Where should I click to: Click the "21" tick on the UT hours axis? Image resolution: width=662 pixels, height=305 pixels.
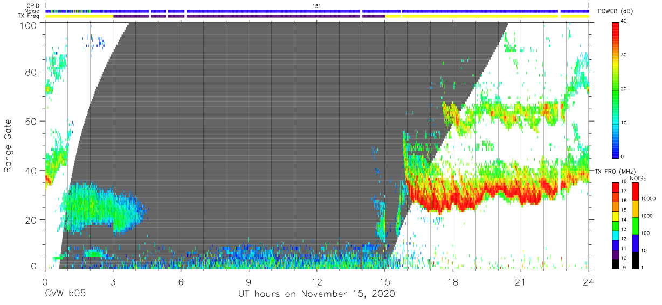pos(521,281)
